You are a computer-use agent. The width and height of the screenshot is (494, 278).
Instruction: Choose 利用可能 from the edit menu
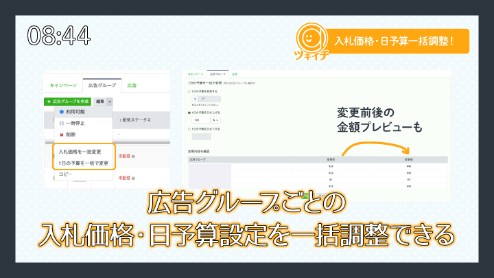pyautogui.click(x=84, y=112)
